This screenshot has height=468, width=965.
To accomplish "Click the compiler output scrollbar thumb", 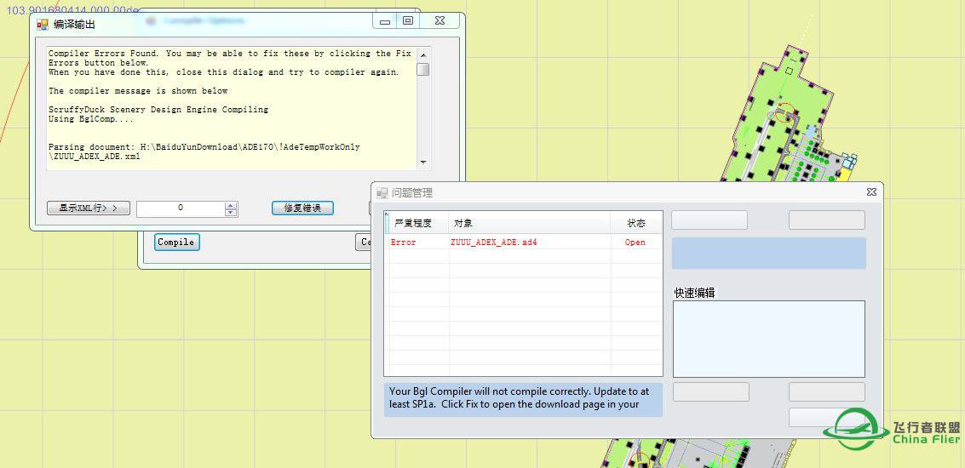I will (422, 69).
